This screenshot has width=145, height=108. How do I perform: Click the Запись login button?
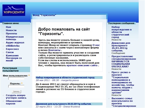click(x=16, y=92)
